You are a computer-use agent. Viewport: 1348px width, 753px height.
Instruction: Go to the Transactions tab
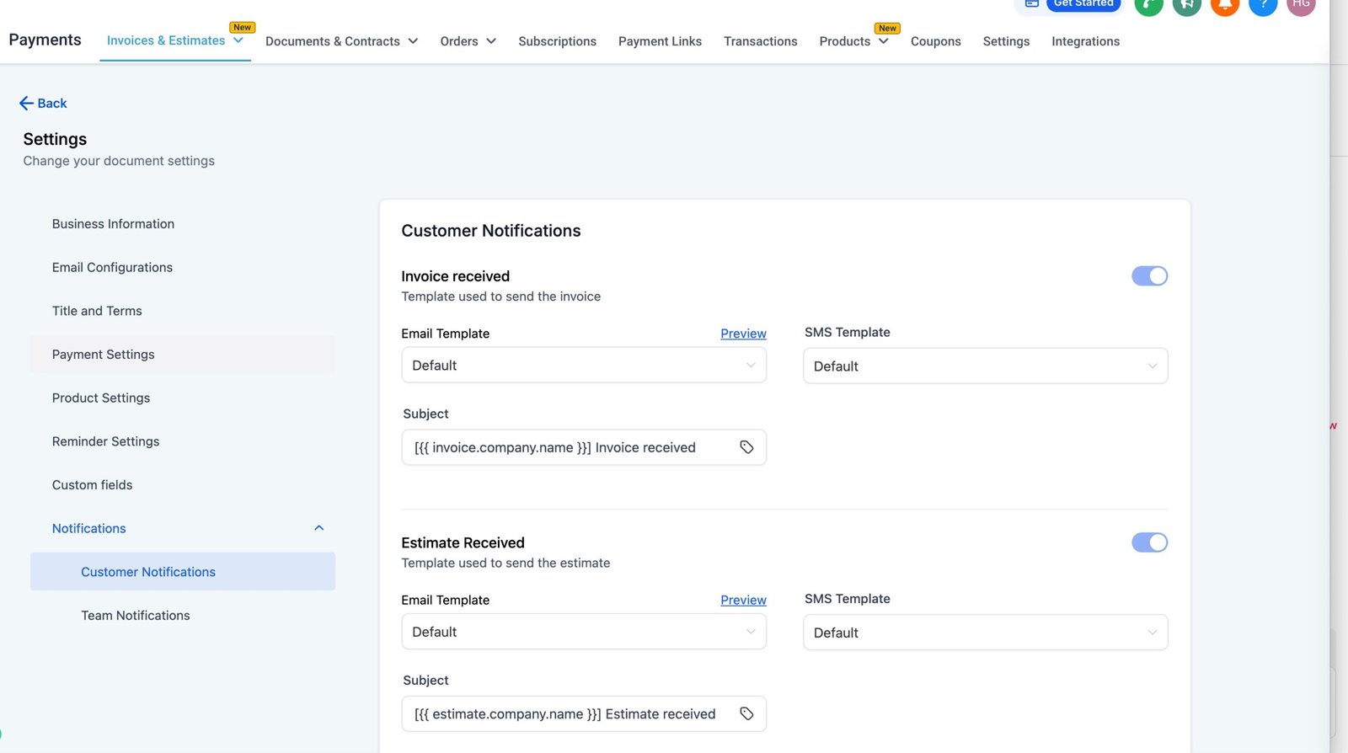click(x=760, y=41)
